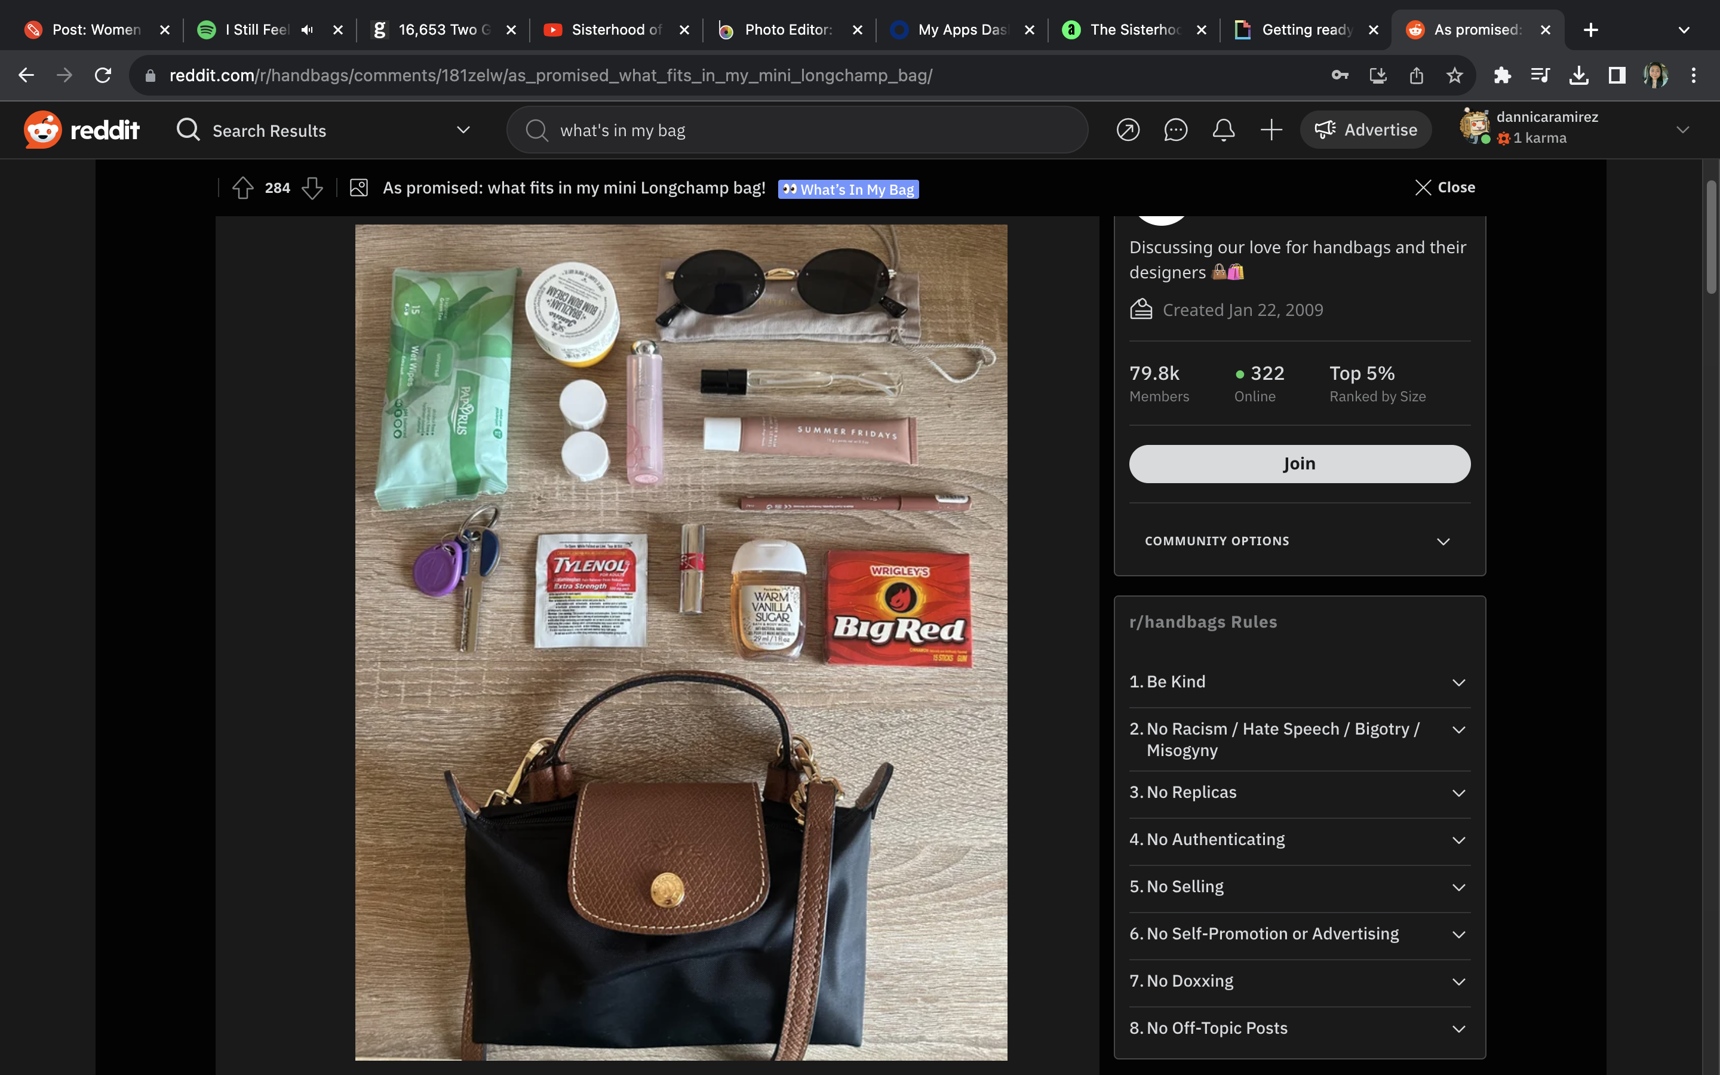Join the r/handbags community
Image resolution: width=1720 pixels, height=1075 pixels.
point(1299,463)
